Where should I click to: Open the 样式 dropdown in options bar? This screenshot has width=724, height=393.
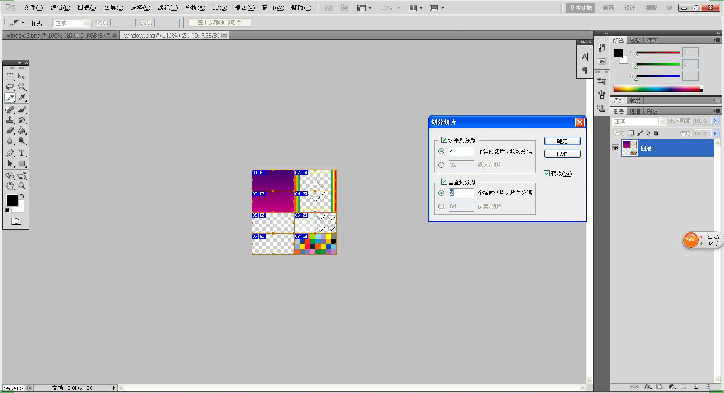pos(72,23)
